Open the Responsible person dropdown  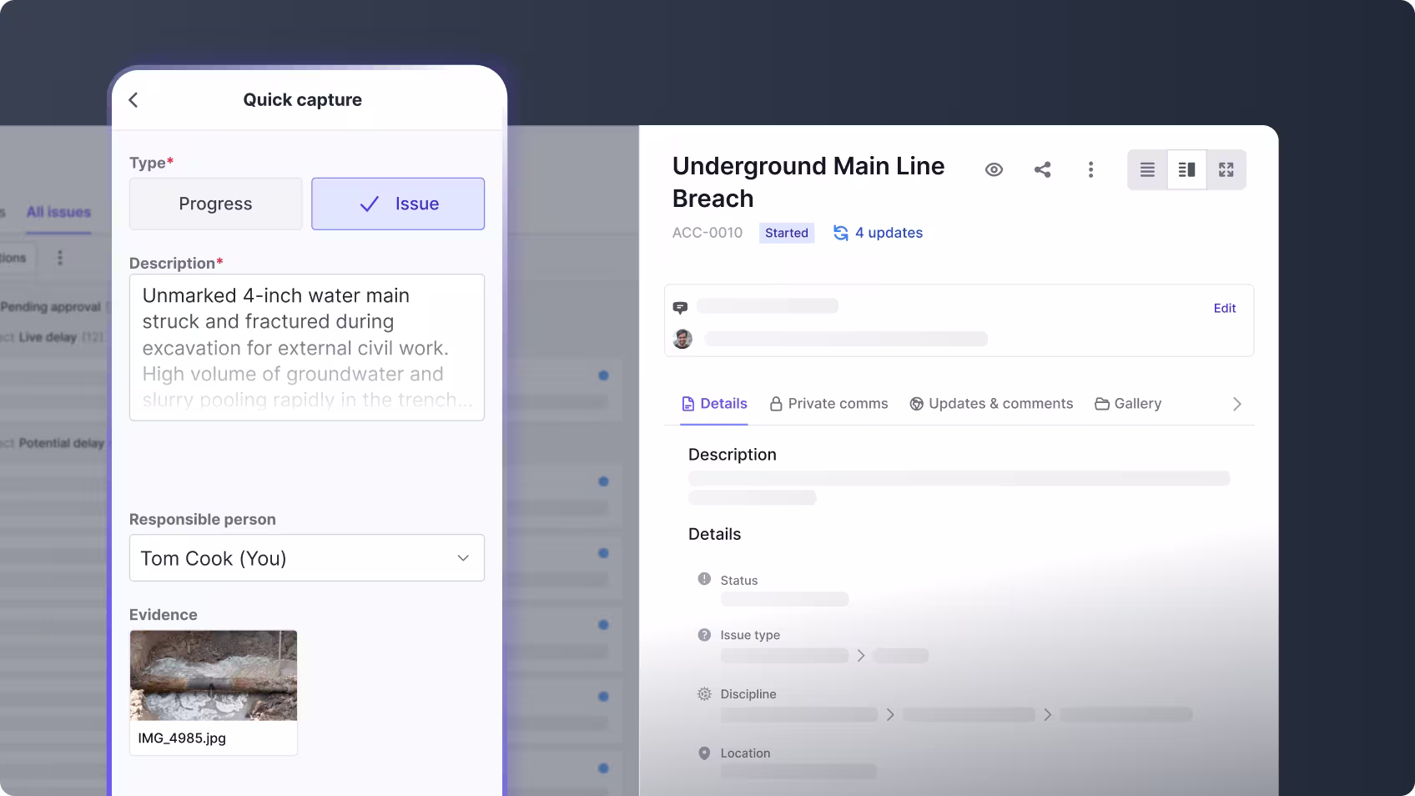[307, 558]
